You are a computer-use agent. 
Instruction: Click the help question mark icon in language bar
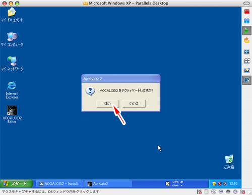(x=168, y=184)
